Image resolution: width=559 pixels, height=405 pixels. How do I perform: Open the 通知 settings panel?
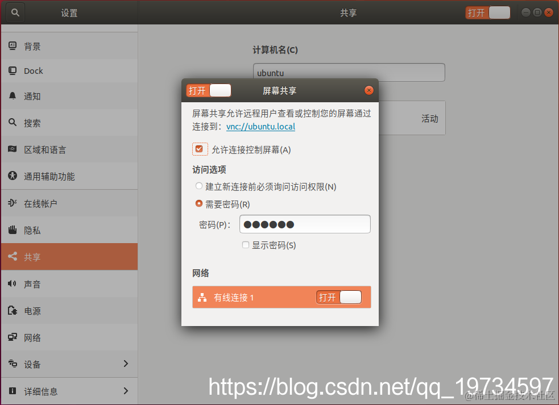click(x=69, y=96)
